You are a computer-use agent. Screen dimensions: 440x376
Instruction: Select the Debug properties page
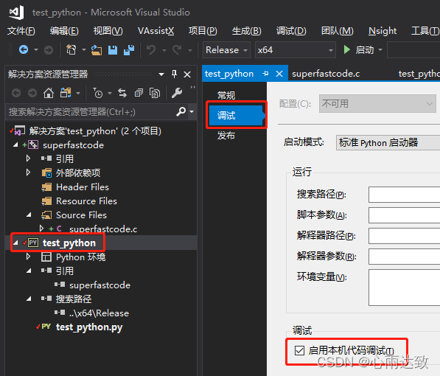click(236, 116)
